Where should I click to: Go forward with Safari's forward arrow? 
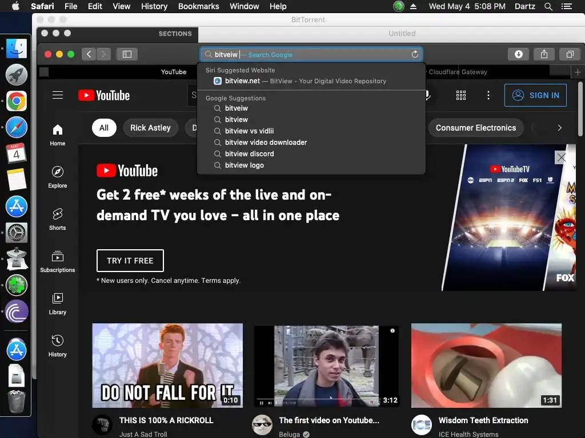tap(104, 54)
